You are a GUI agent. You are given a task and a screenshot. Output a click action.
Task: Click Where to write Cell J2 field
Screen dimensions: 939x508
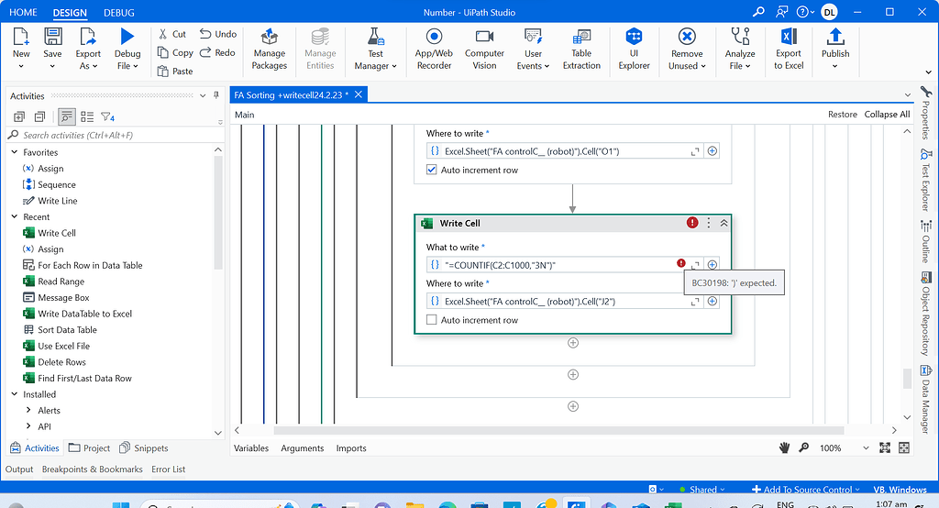[x=564, y=302]
